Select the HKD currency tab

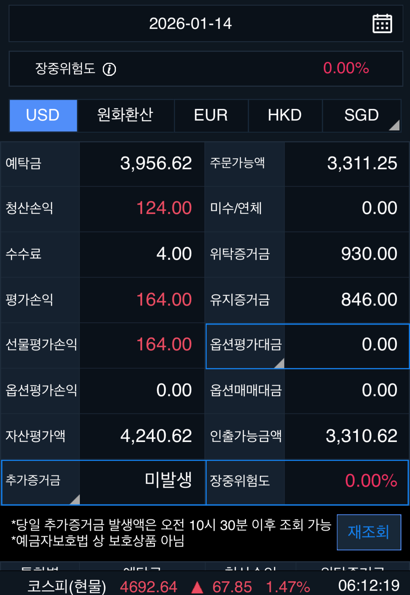(285, 115)
